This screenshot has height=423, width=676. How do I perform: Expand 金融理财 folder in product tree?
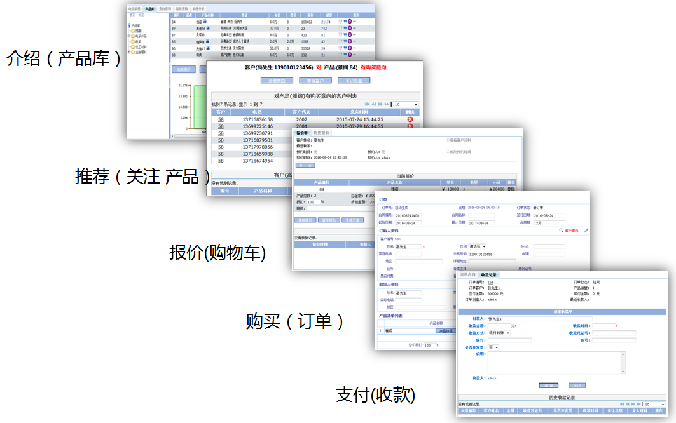128,51
